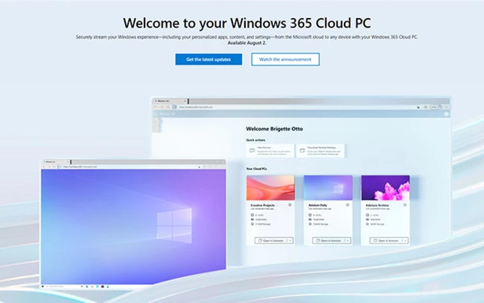Click the Watch the announcement button
484x303 pixels.
pos(285,60)
